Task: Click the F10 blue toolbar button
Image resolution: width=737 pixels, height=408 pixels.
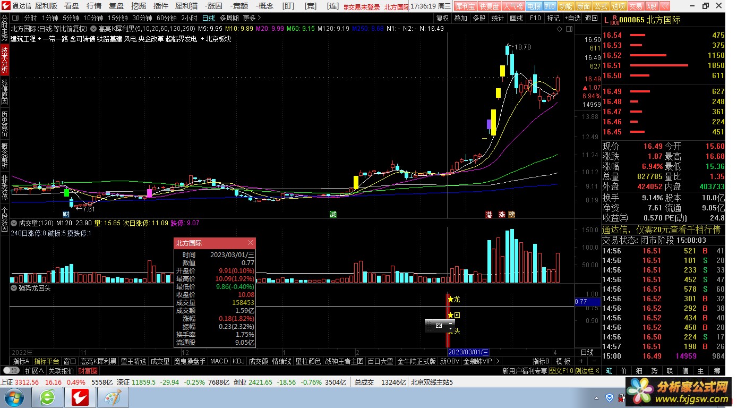Action: pyautogui.click(x=550, y=6)
